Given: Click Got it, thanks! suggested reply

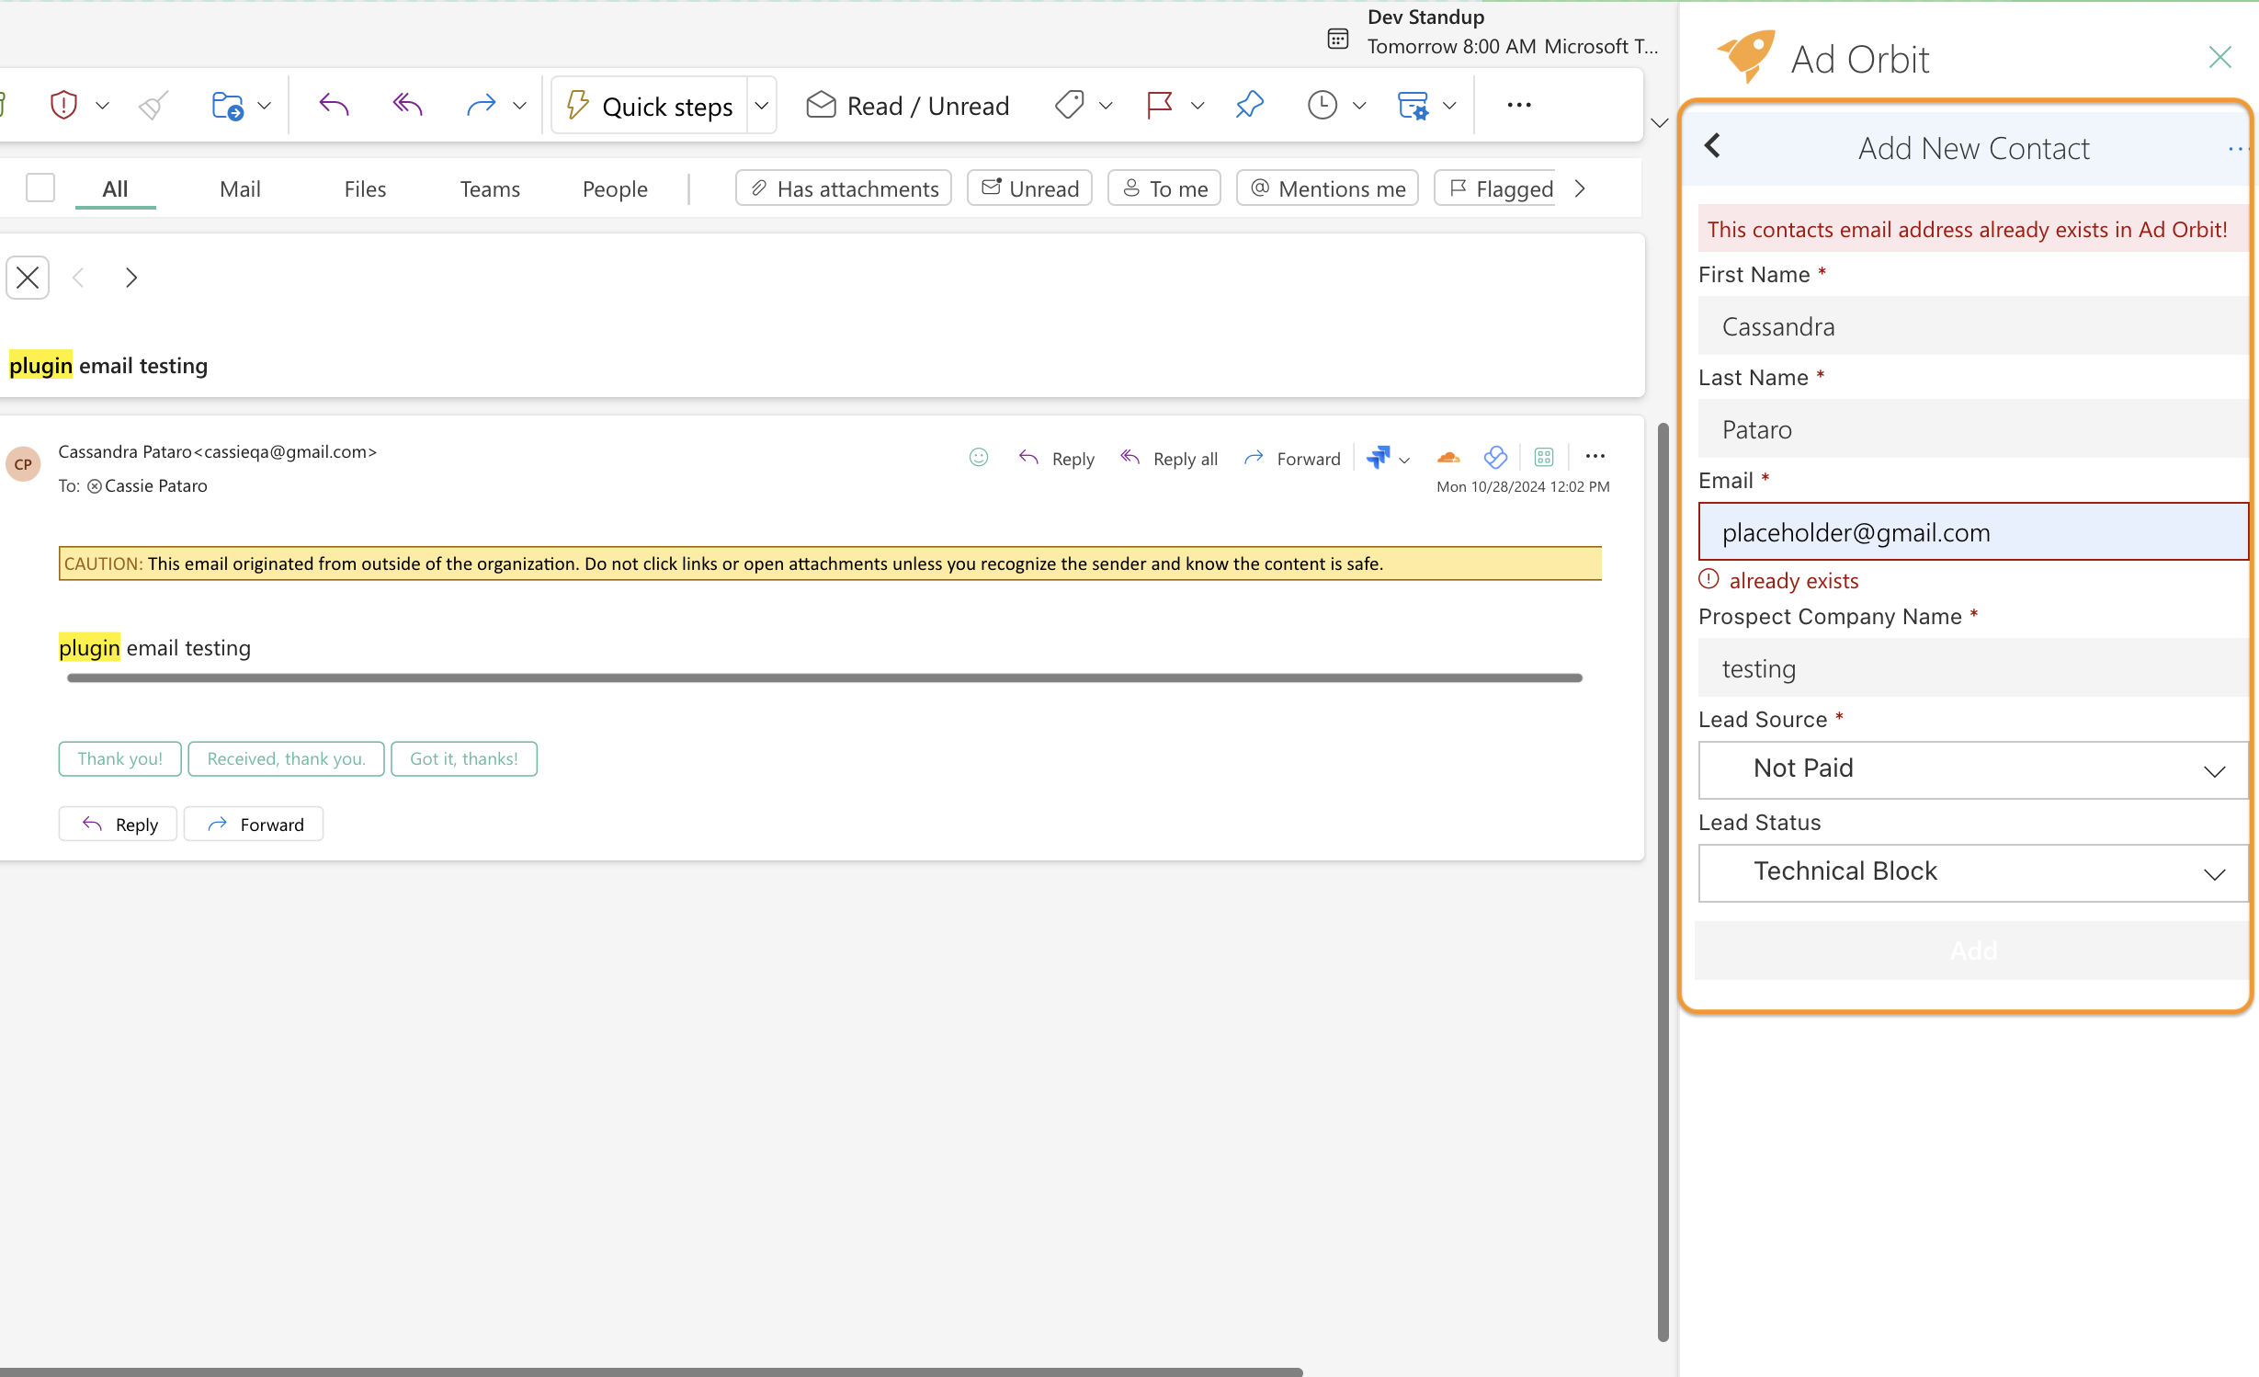Looking at the screenshot, I should tap(464, 758).
